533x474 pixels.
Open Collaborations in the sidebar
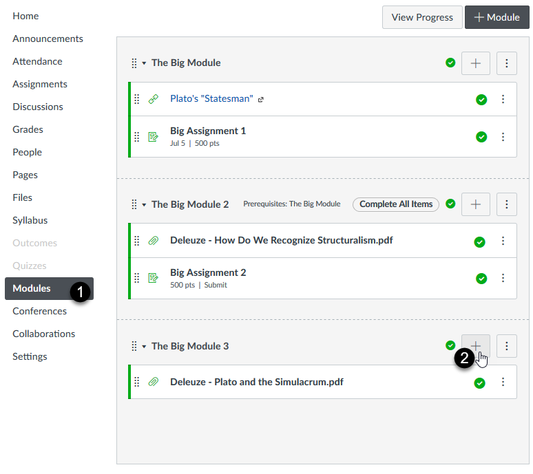coord(44,334)
